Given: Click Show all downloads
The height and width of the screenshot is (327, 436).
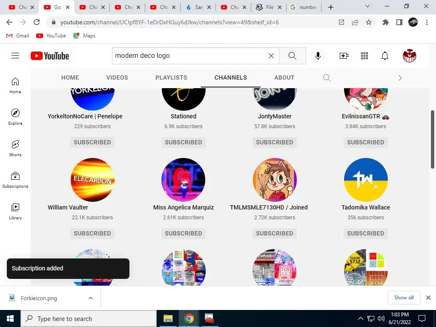Looking at the screenshot, I should click(404, 298).
